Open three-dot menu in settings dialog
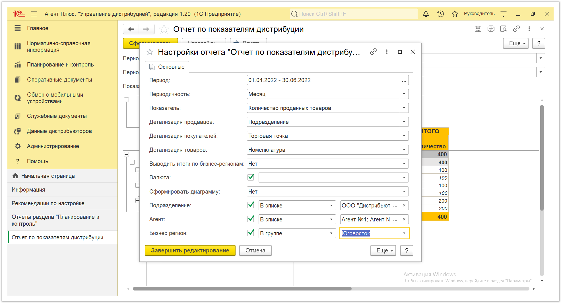Screen dimensions: 561x303 pyautogui.click(x=387, y=52)
